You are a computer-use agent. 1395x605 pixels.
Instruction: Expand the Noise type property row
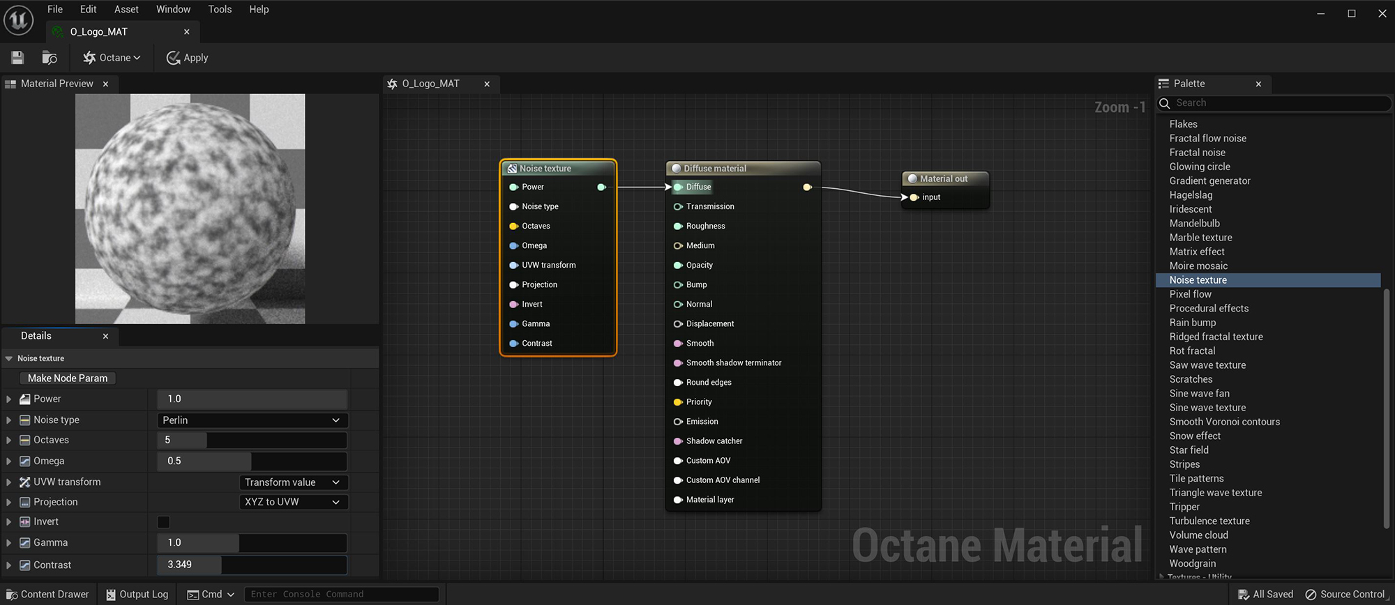click(x=9, y=420)
